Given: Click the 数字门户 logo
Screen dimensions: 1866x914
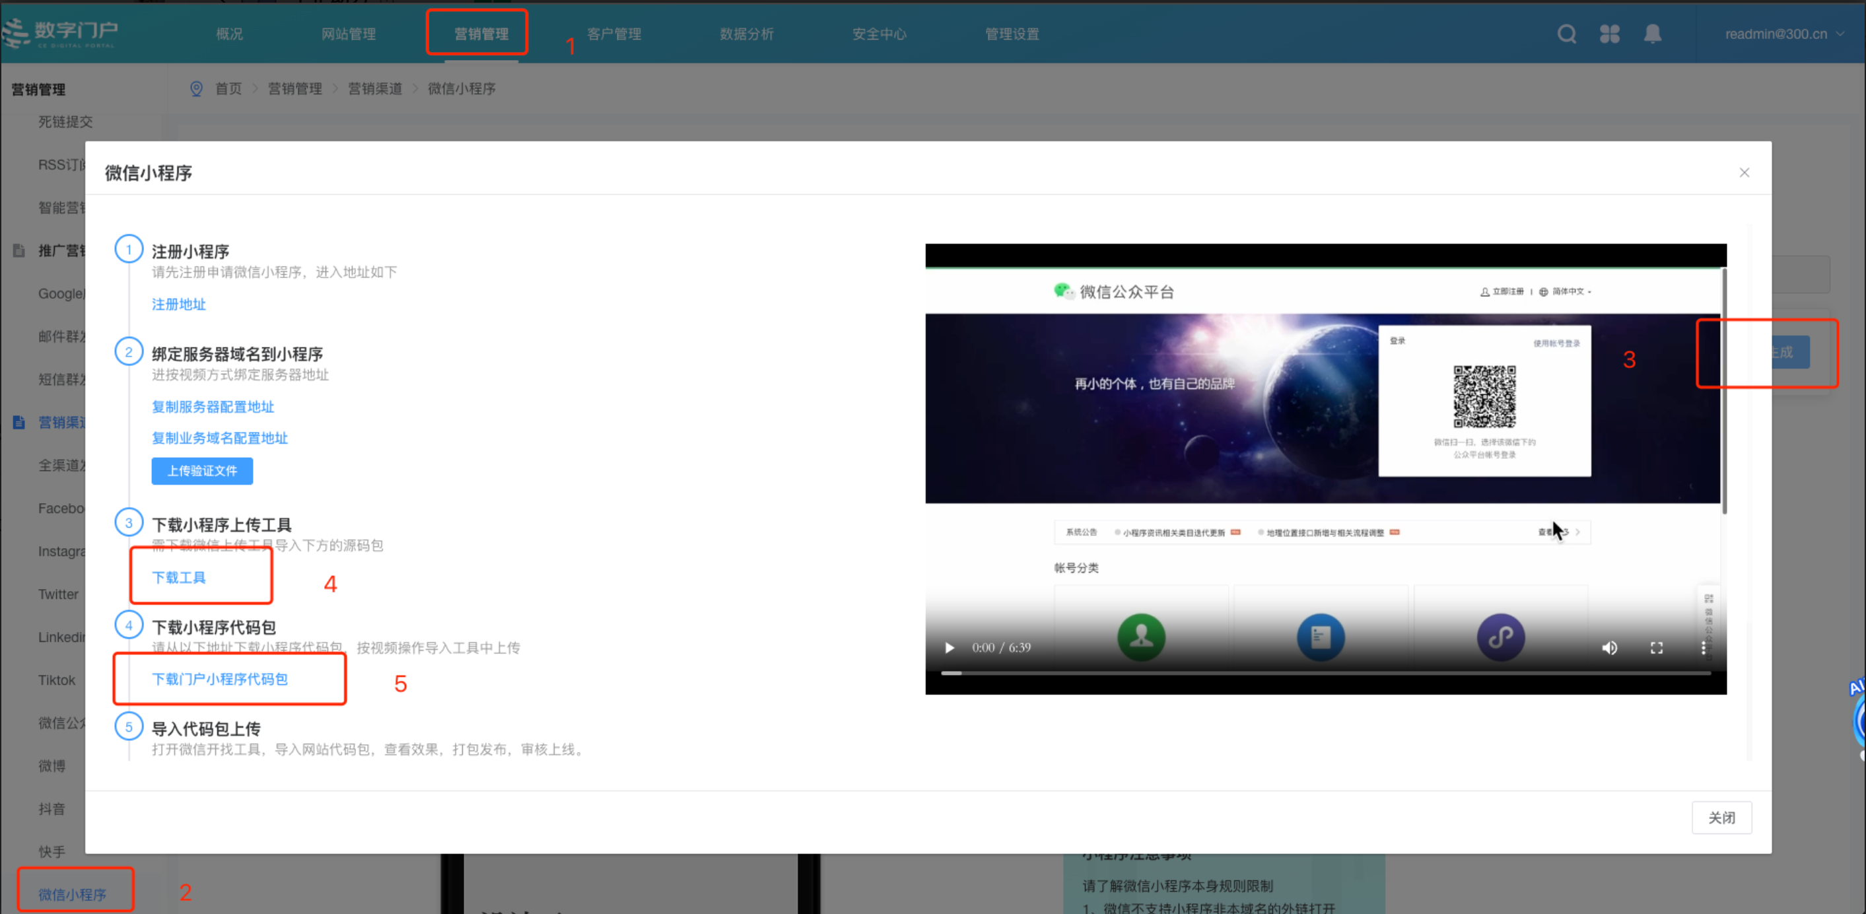Looking at the screenshot, I should [59, 33].
